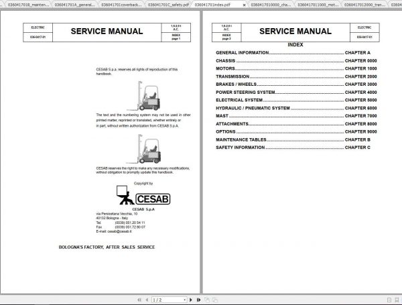Click the previous view icon in bottom bar
402x305 pixels.
click(206, 300)
